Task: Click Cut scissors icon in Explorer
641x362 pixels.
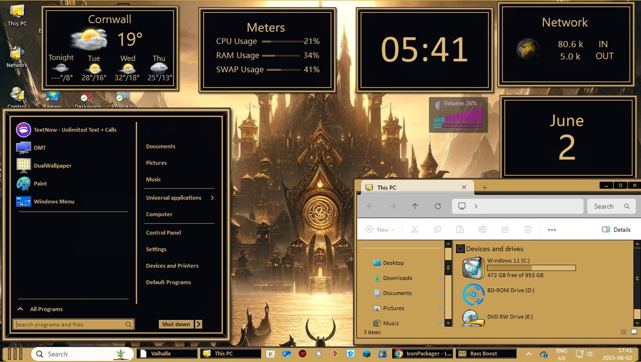Action: pos(415,230)
